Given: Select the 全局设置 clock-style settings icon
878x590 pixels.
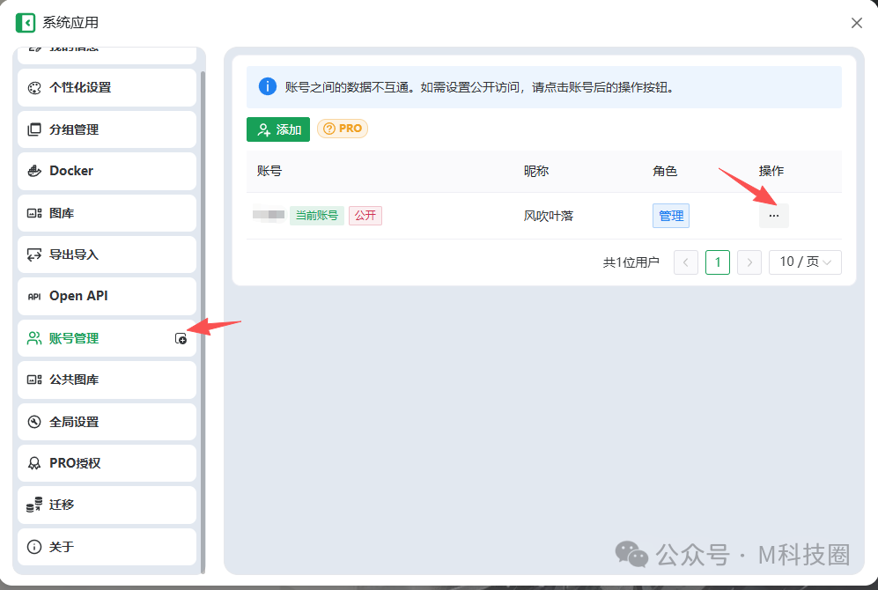Looking at the screenshot, I should tap(33, 422).
